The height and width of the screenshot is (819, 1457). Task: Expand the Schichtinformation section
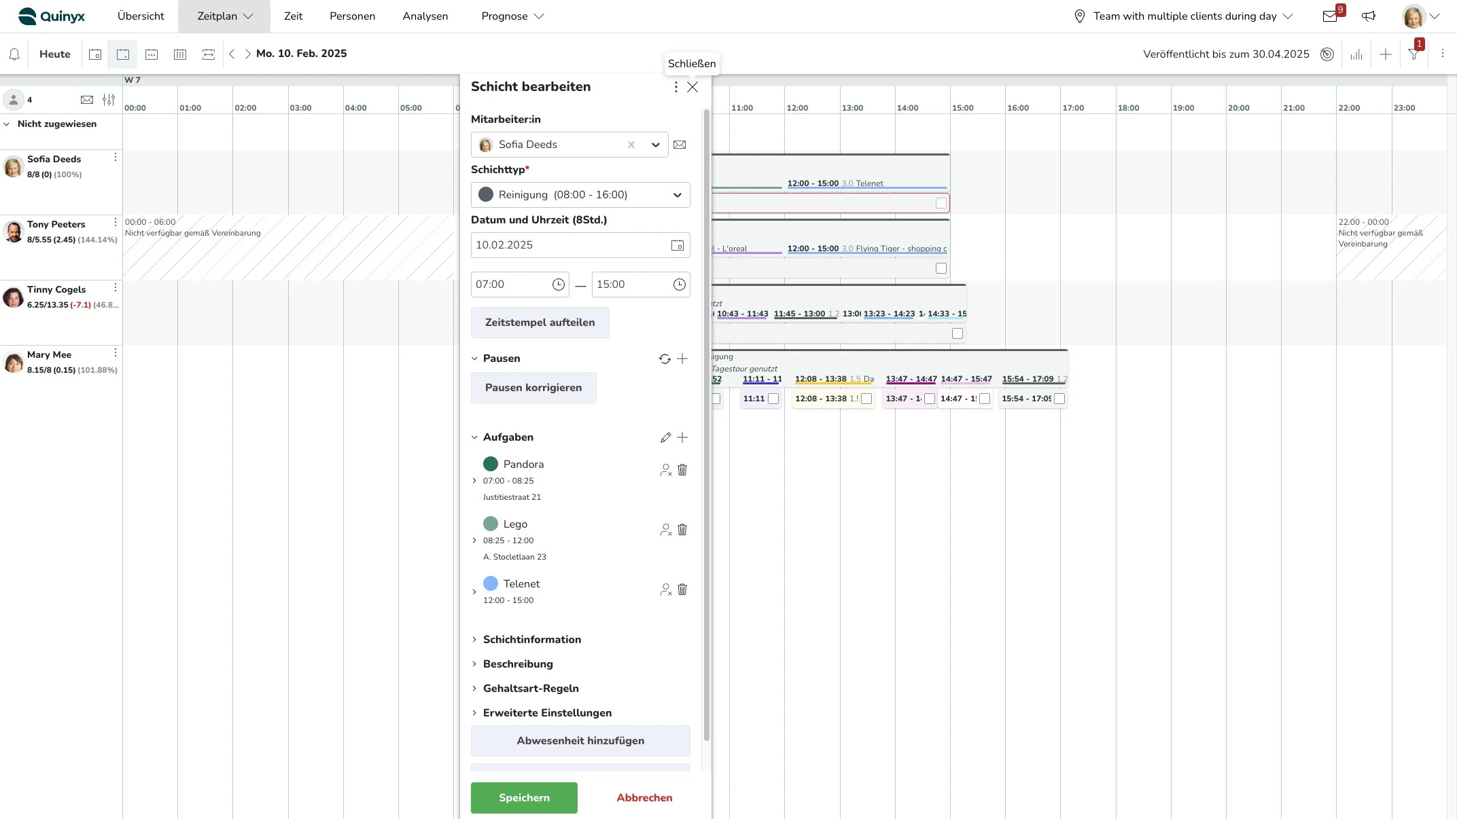coord(531,640)
